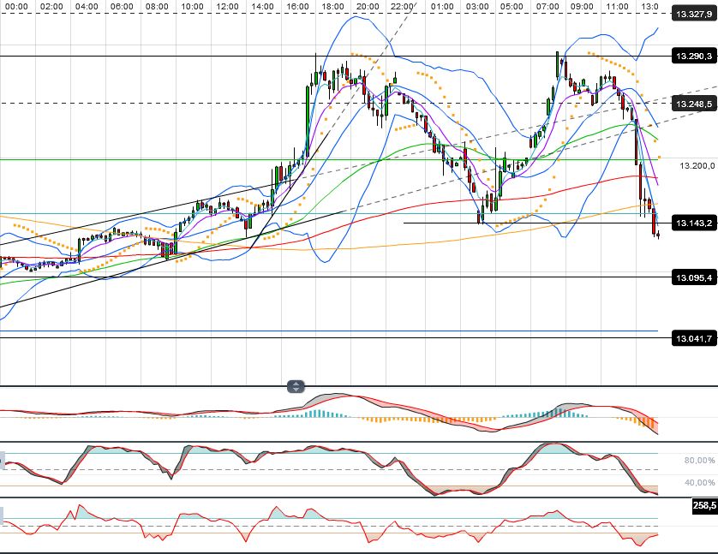Click the 07:00 time axis label
The width and height of the screenshot is (718, 554).
pyautogui.click(x=547, y=6)
